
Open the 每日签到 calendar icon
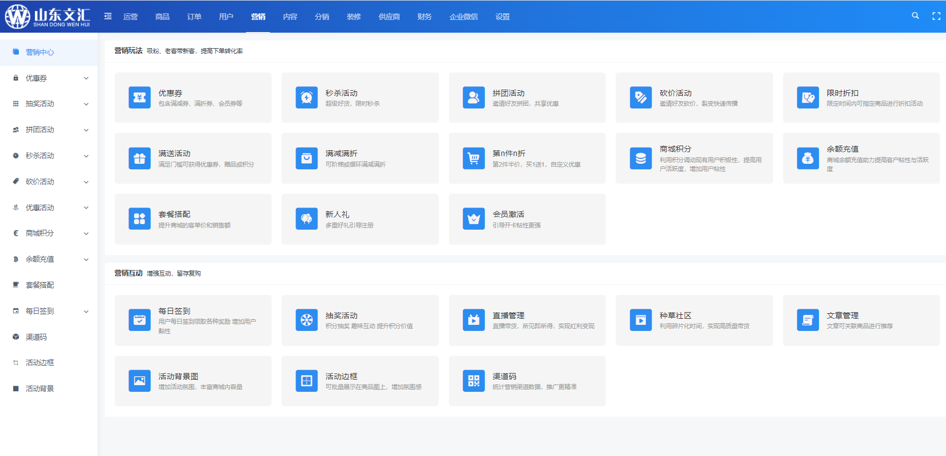point(140,320)
